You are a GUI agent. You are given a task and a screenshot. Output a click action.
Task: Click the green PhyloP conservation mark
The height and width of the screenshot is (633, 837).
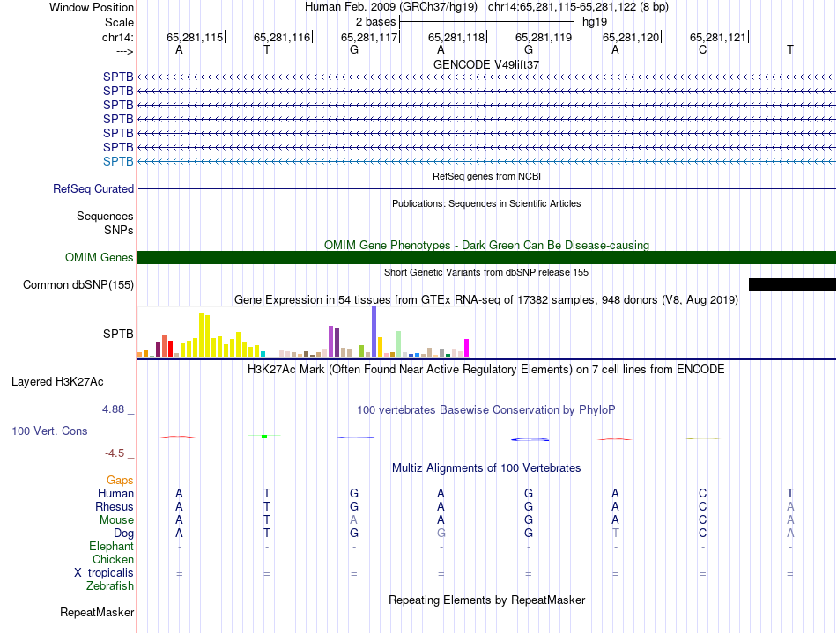point(264,436)
